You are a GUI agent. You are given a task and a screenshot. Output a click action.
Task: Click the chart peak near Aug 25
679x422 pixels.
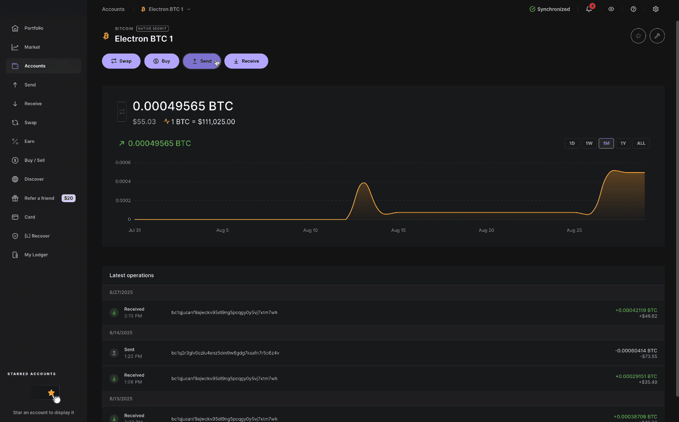click(x=615, y=171)
